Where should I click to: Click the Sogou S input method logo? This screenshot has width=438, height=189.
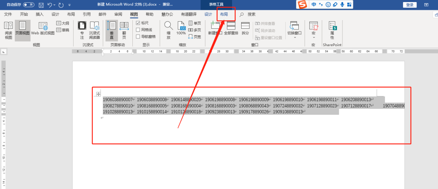(302, 4)
